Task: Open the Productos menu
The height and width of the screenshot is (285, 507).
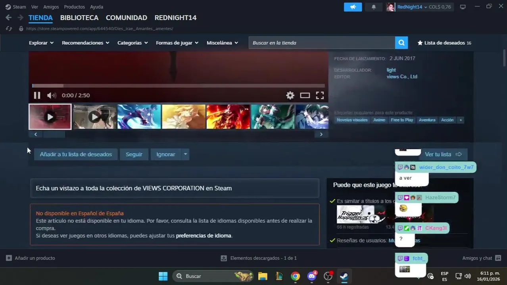Action: coord(74,7)
